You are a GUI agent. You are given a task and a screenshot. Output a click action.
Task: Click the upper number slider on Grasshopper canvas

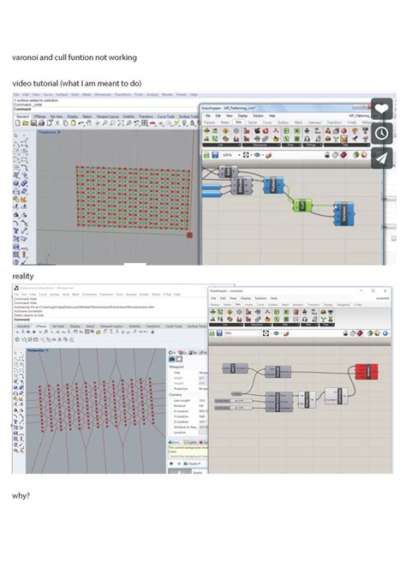(233, 401)
